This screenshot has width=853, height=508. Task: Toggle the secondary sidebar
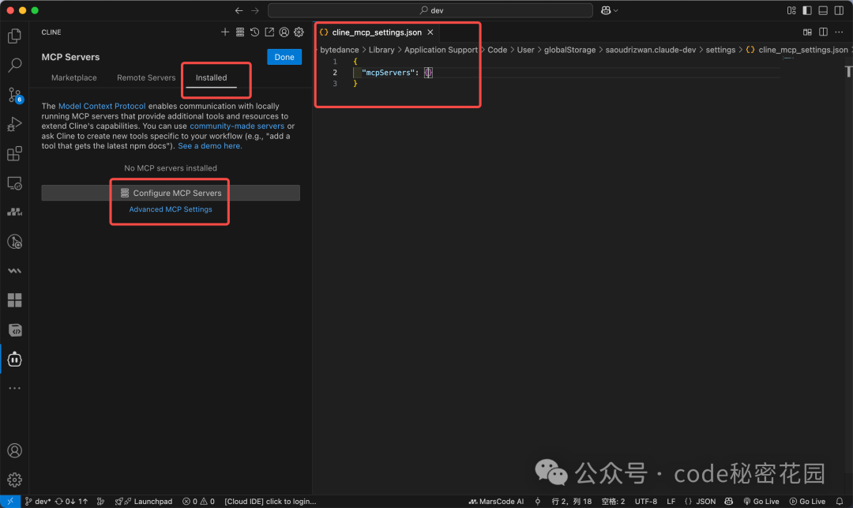point(839,9)
